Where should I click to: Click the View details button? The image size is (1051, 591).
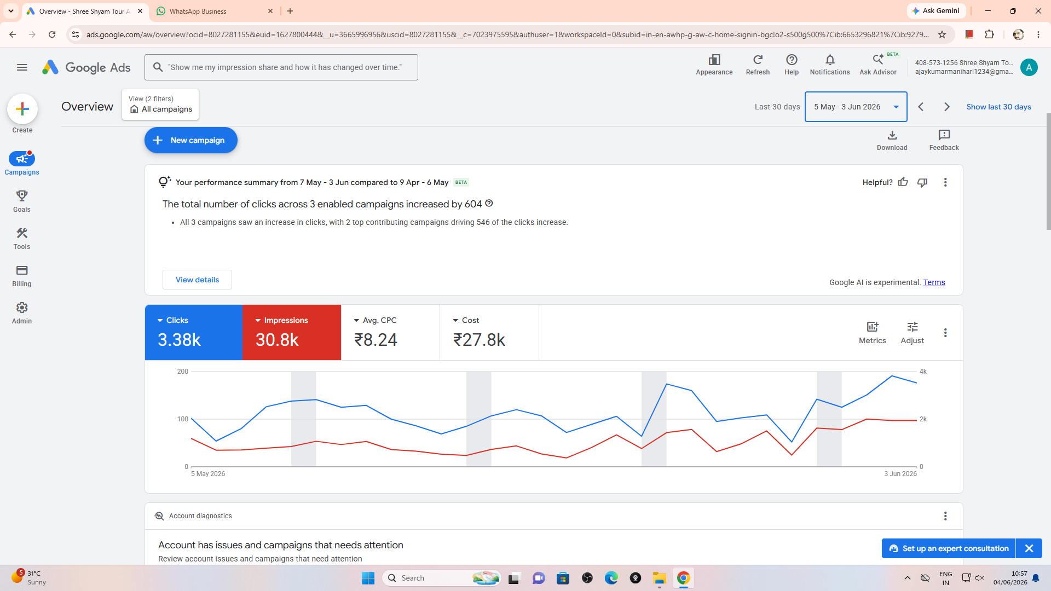pos(197,280)
